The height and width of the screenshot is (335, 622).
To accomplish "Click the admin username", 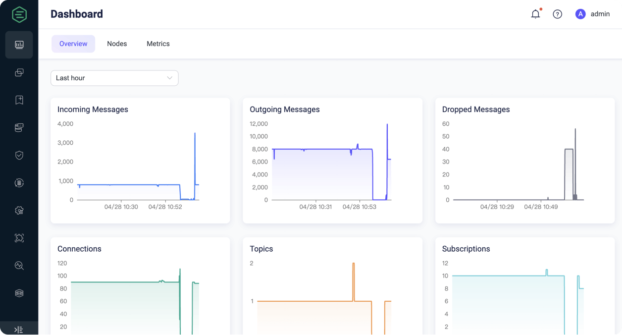I will pos(600,14).
